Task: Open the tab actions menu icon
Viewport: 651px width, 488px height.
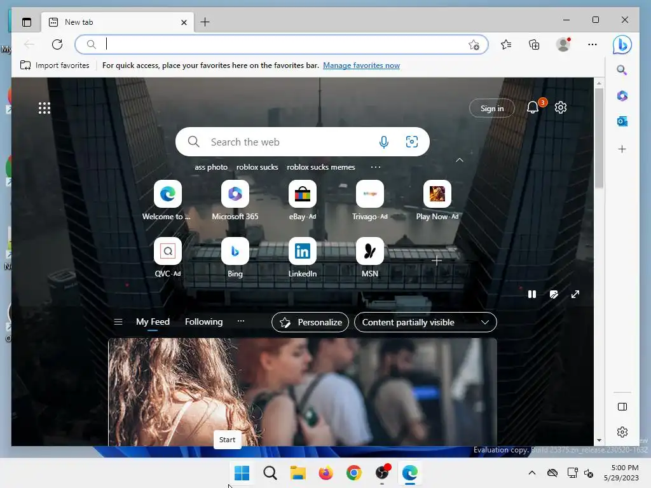Action: point(27,22)
